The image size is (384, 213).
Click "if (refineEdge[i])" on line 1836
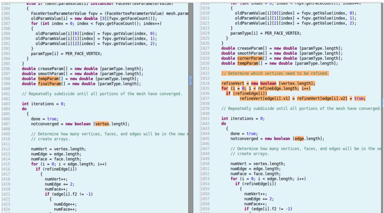[x=246, y=93]
